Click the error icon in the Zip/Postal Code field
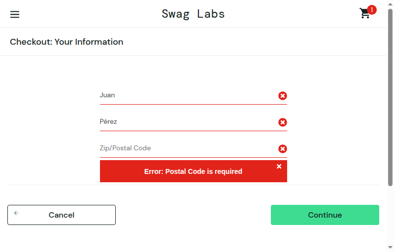 pos(282,149)
